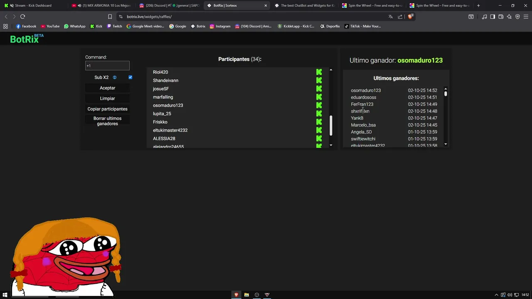Go back with the browser back arrow
This screenshot has width=532, height=299.
click(6, 17)
